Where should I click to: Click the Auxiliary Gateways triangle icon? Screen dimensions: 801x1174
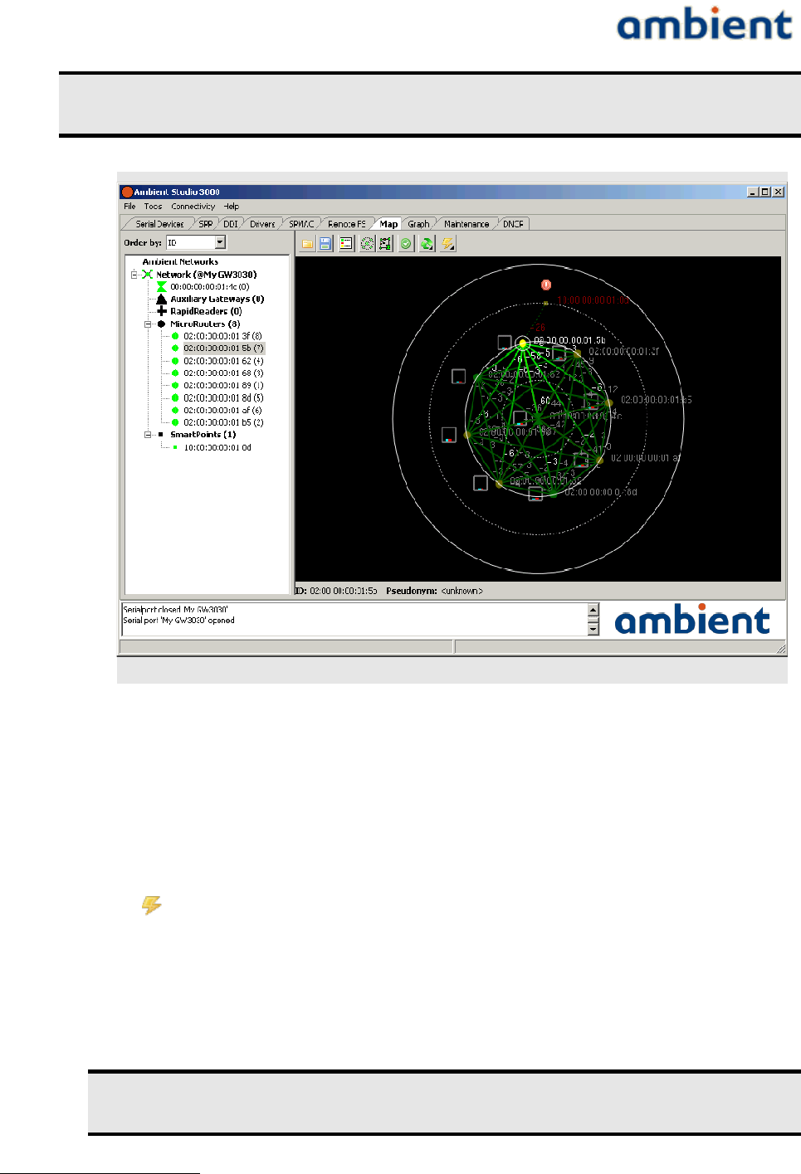click(161, 299)
